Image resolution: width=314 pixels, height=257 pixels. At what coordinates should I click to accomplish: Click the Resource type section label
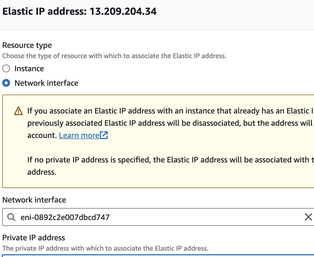[x=27, y=45]
